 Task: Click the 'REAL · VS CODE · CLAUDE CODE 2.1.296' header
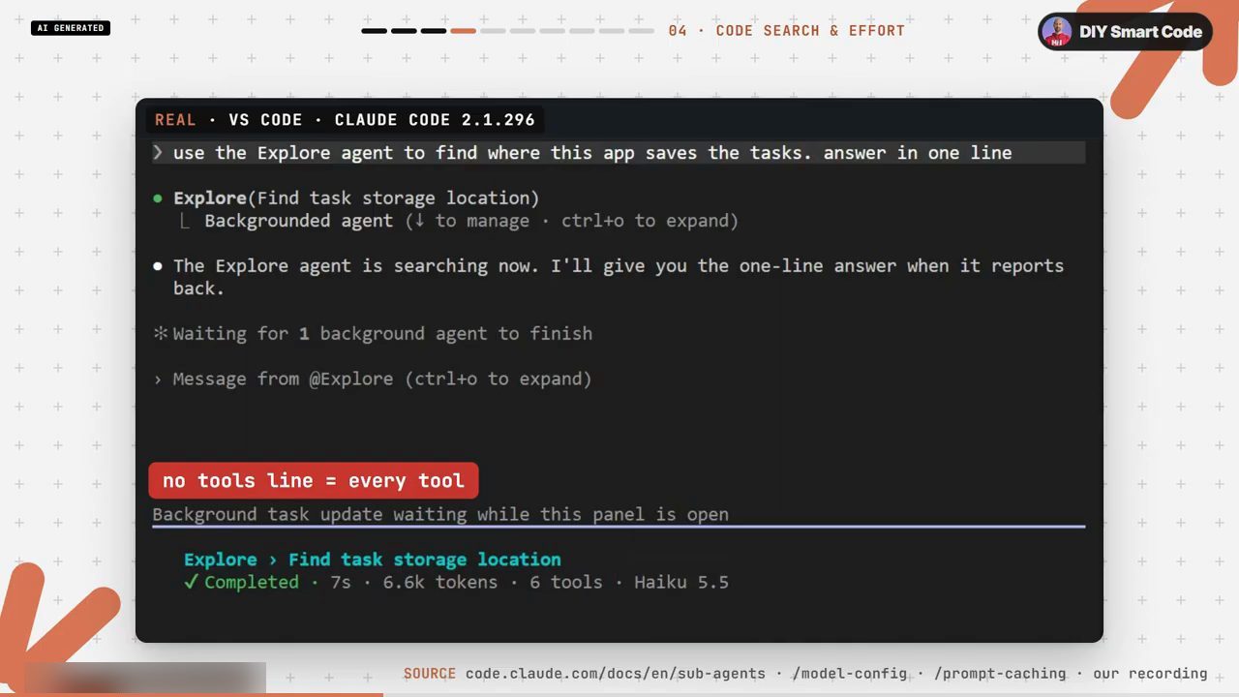(345, 120)
